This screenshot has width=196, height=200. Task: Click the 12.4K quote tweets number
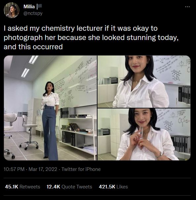click(x=53, y=187)
